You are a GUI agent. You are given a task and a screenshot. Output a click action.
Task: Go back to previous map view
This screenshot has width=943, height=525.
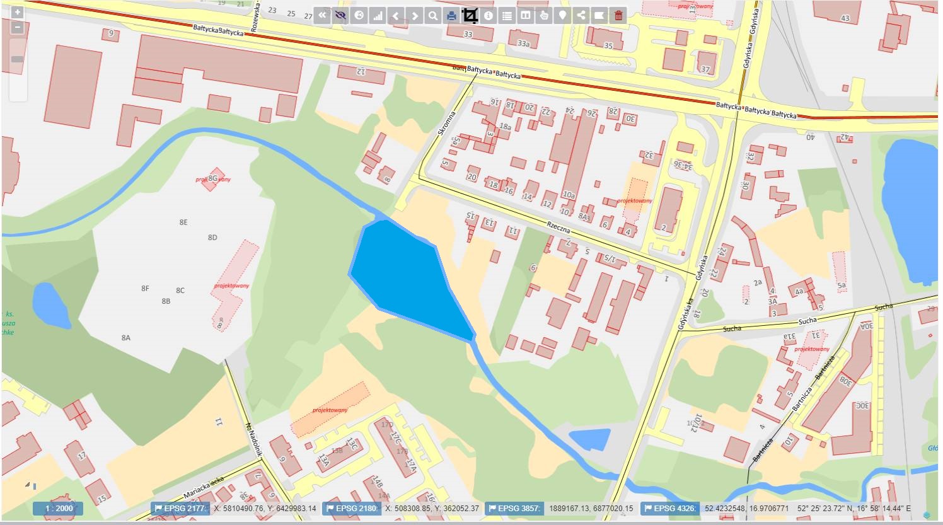(x=396, y=16)
